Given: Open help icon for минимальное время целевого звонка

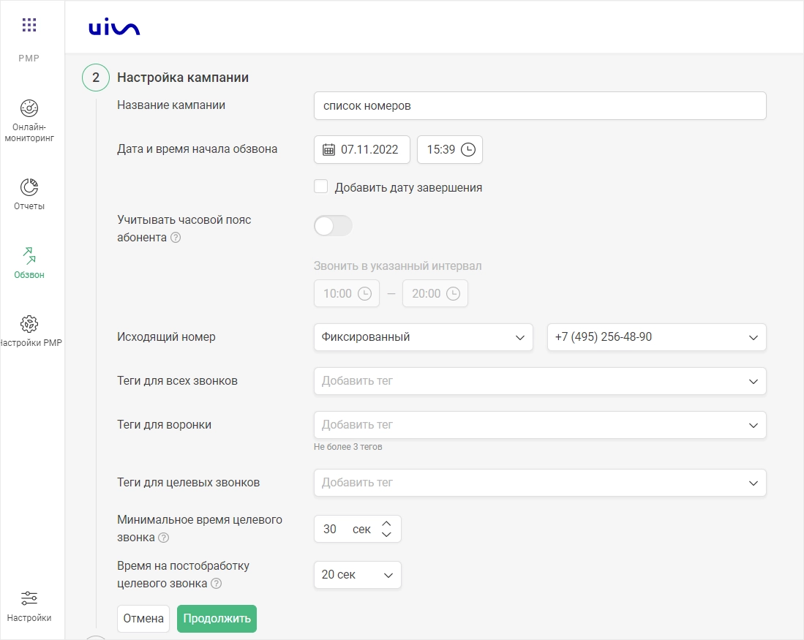Looking at the screenshot, I should [x=164, y=538].
